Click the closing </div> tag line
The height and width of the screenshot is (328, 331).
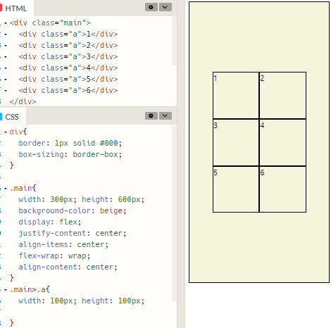[x=23, y=101]
